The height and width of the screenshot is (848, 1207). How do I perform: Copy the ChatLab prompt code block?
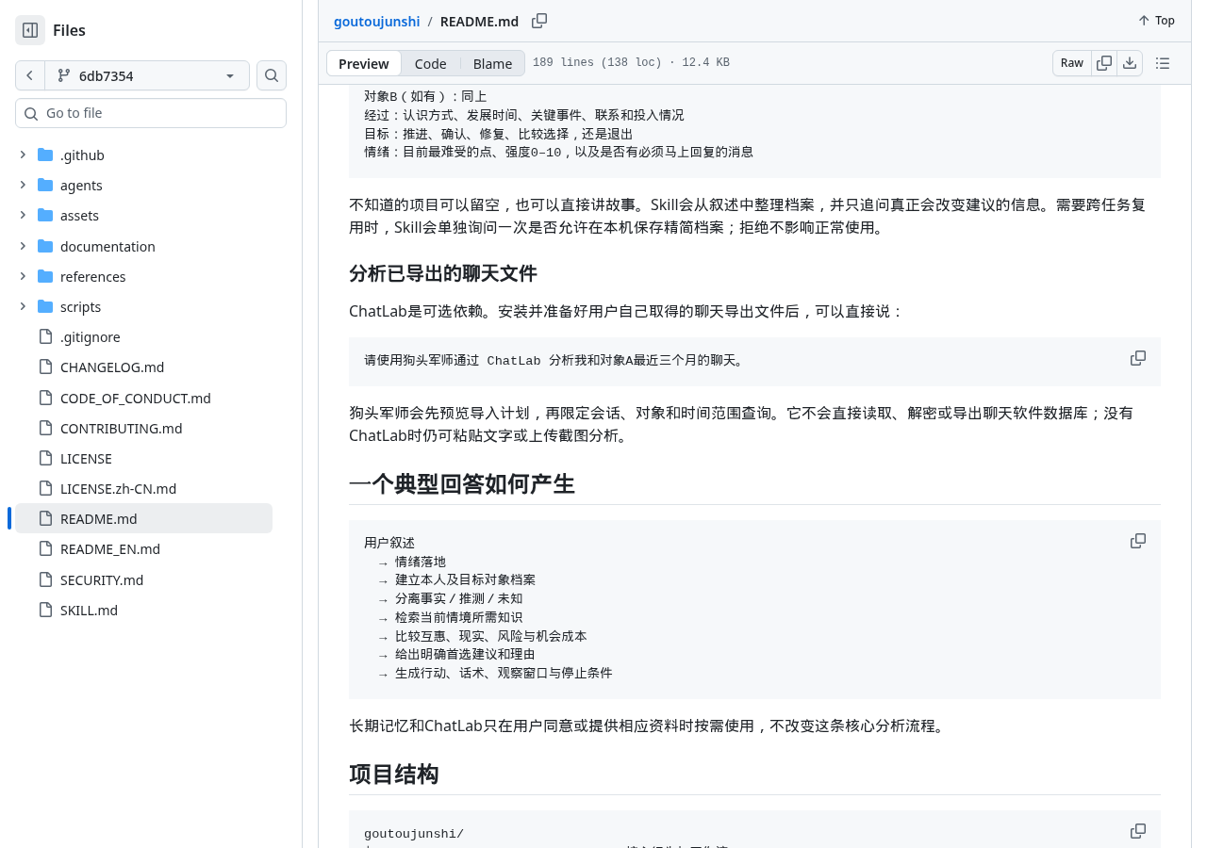(1138, 358)
